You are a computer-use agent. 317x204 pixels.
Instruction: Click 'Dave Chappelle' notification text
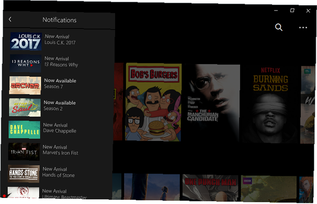60,131
